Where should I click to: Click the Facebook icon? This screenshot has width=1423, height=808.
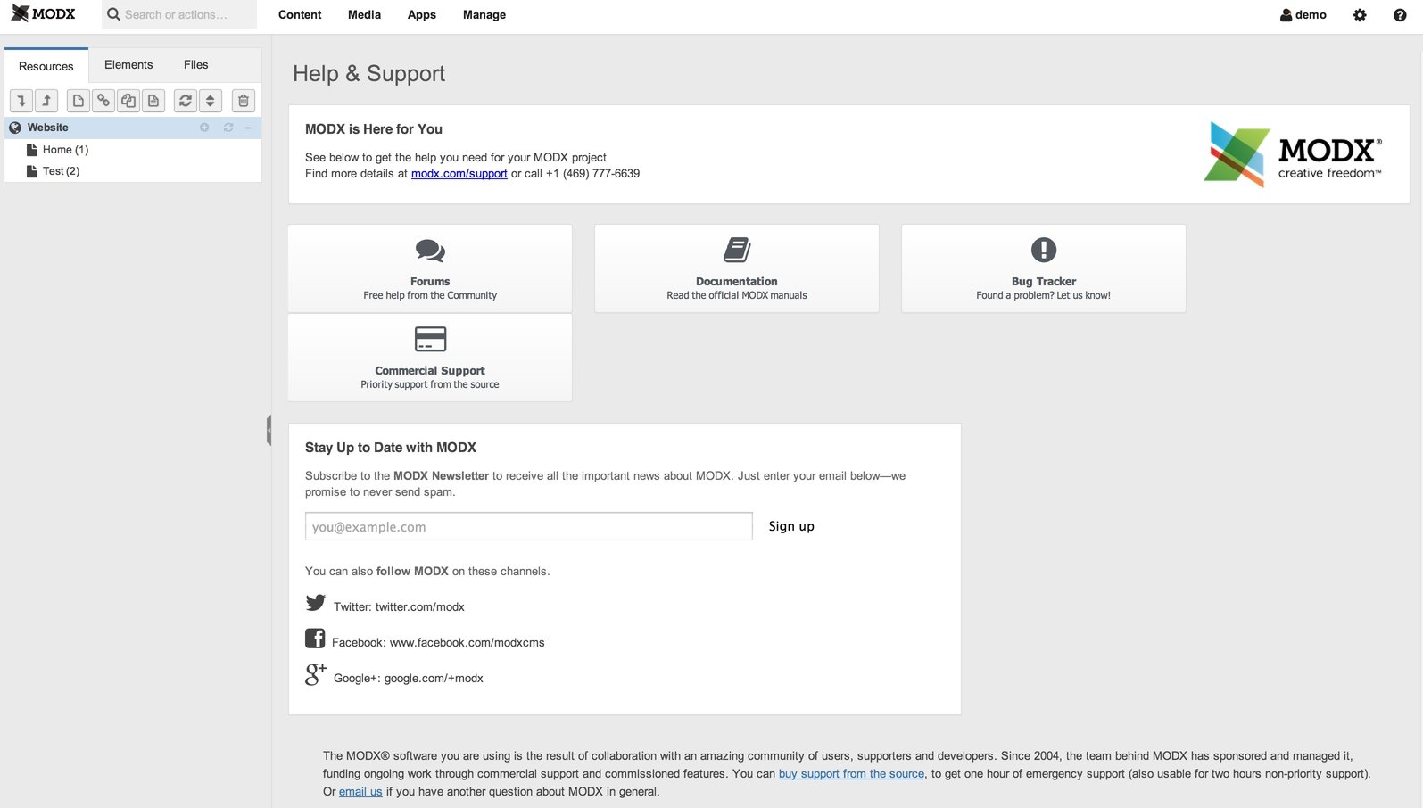click(315, 639)
